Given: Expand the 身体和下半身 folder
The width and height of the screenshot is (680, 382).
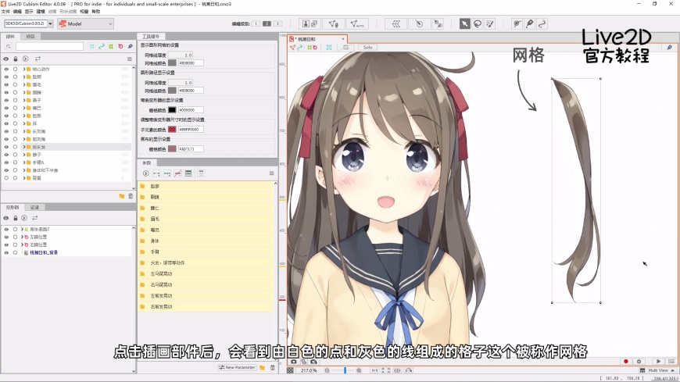Looking at the screenshot, I should click(x=24, y=170).
